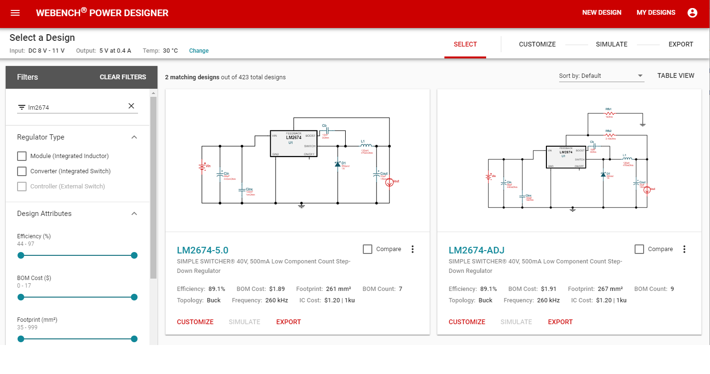Open the hamburger navigation menu

(15, 13)
